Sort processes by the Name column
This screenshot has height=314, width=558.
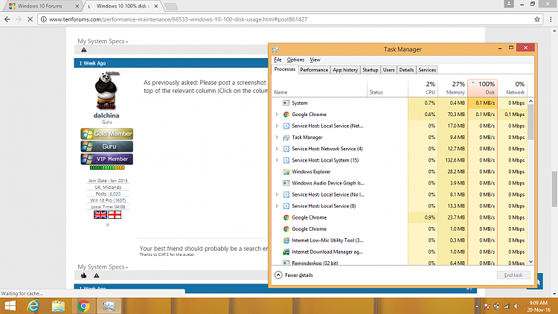319,88
